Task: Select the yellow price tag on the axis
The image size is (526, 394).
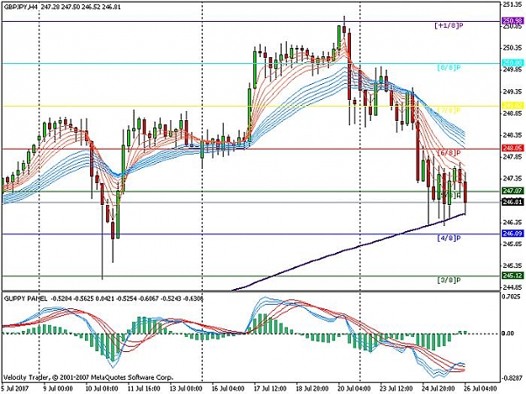Action: [513, 106]
